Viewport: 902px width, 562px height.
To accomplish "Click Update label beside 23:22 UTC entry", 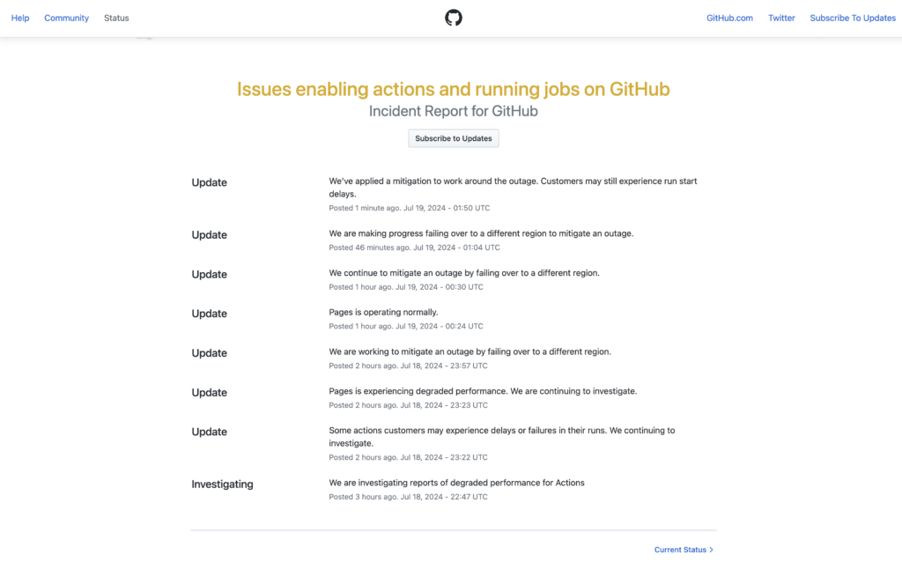I will point(210,432).
